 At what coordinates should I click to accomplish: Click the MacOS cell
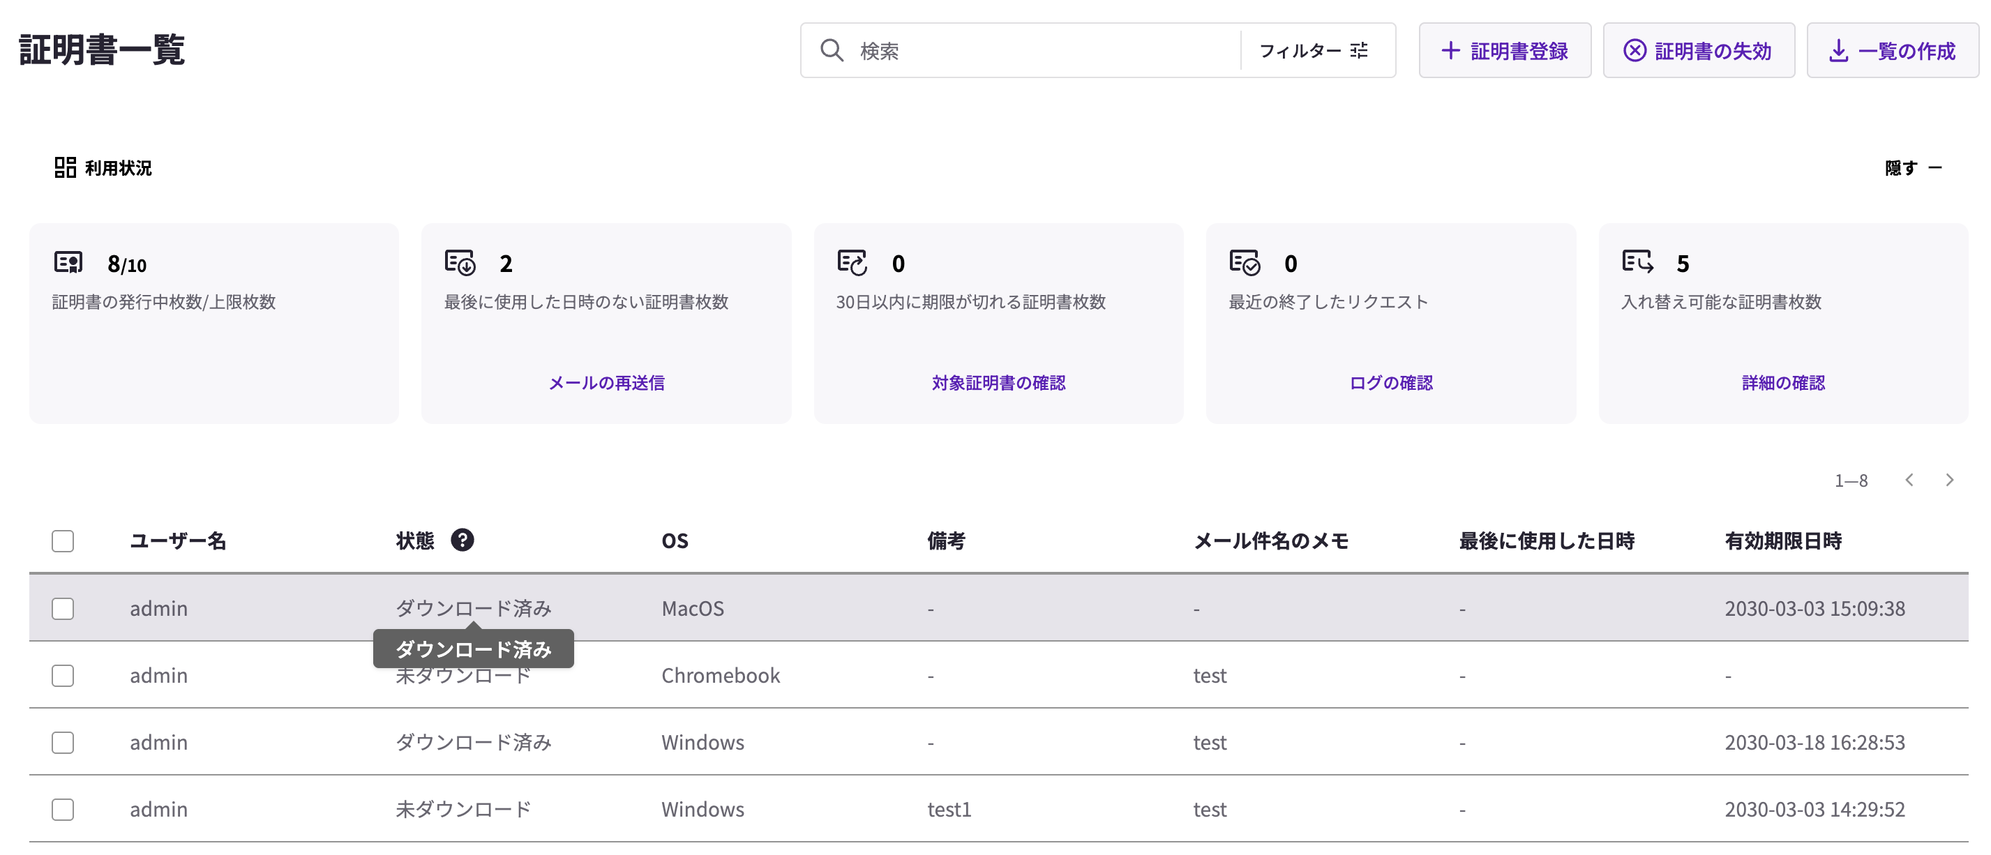(693, 609)
